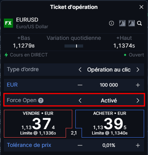Viewport: 148px width, 155px height.
Task: Open the Opération au clic order type
Action: coord(109,70)
